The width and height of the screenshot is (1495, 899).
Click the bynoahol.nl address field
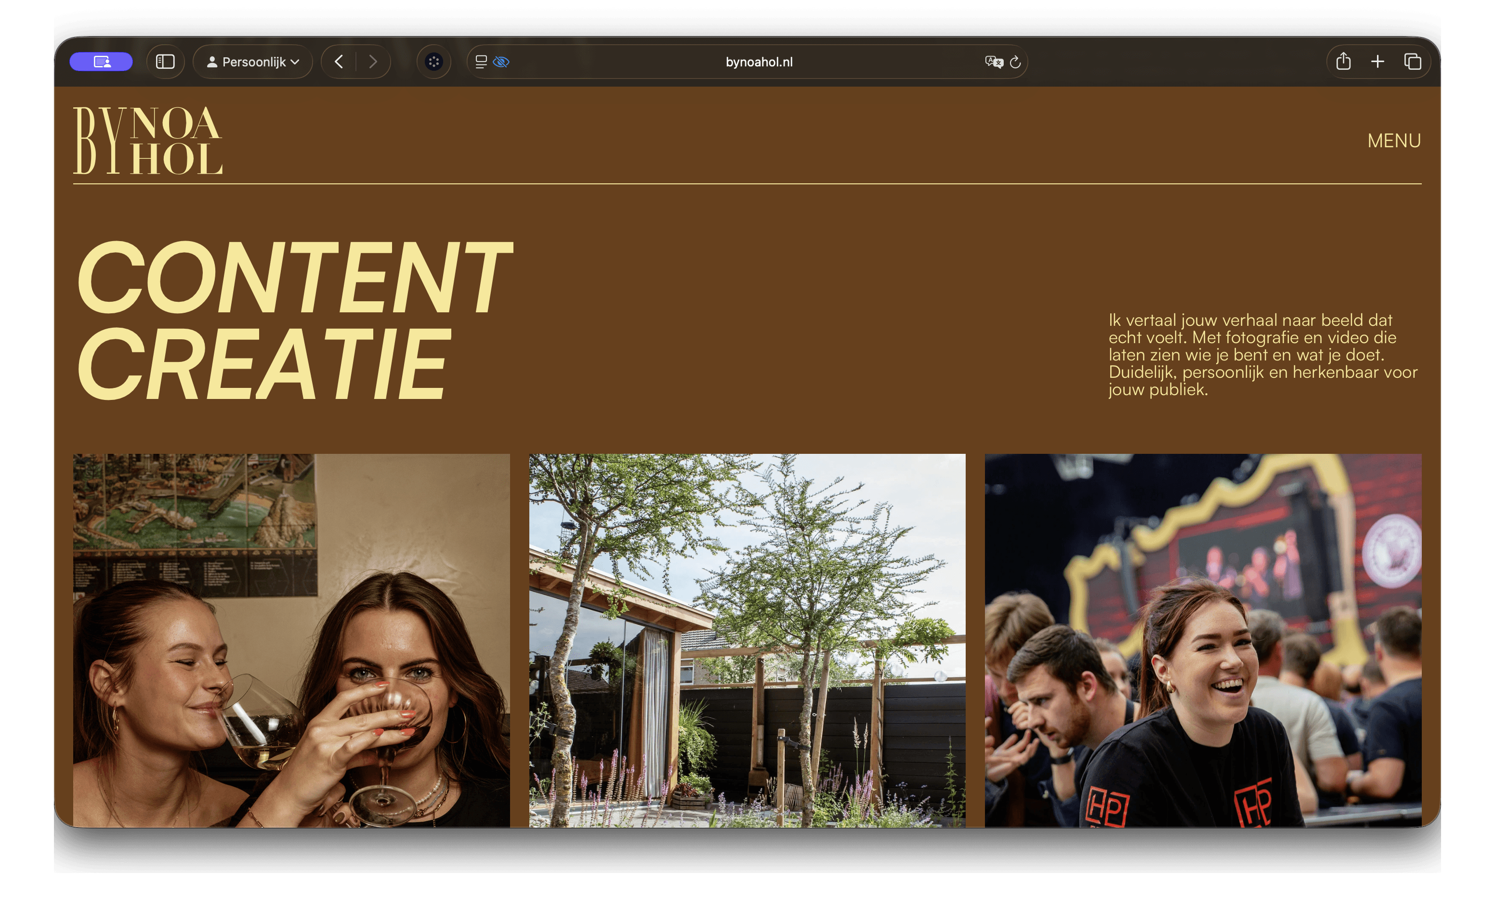pos(759,62)
